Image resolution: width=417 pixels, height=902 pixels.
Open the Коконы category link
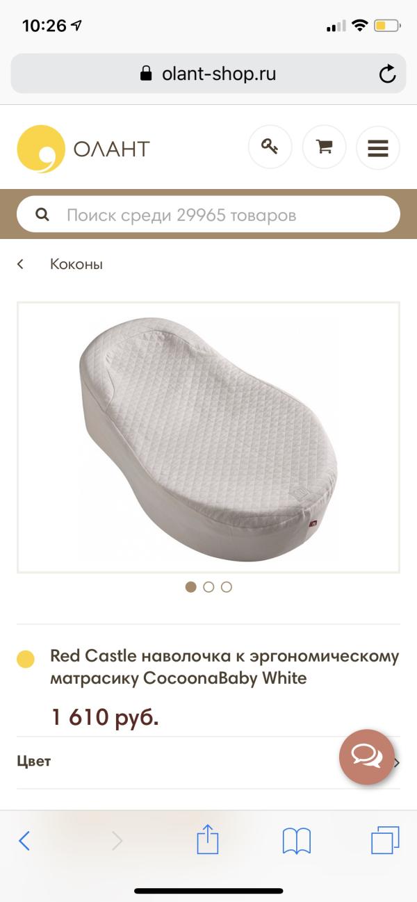tap(76, 264)
